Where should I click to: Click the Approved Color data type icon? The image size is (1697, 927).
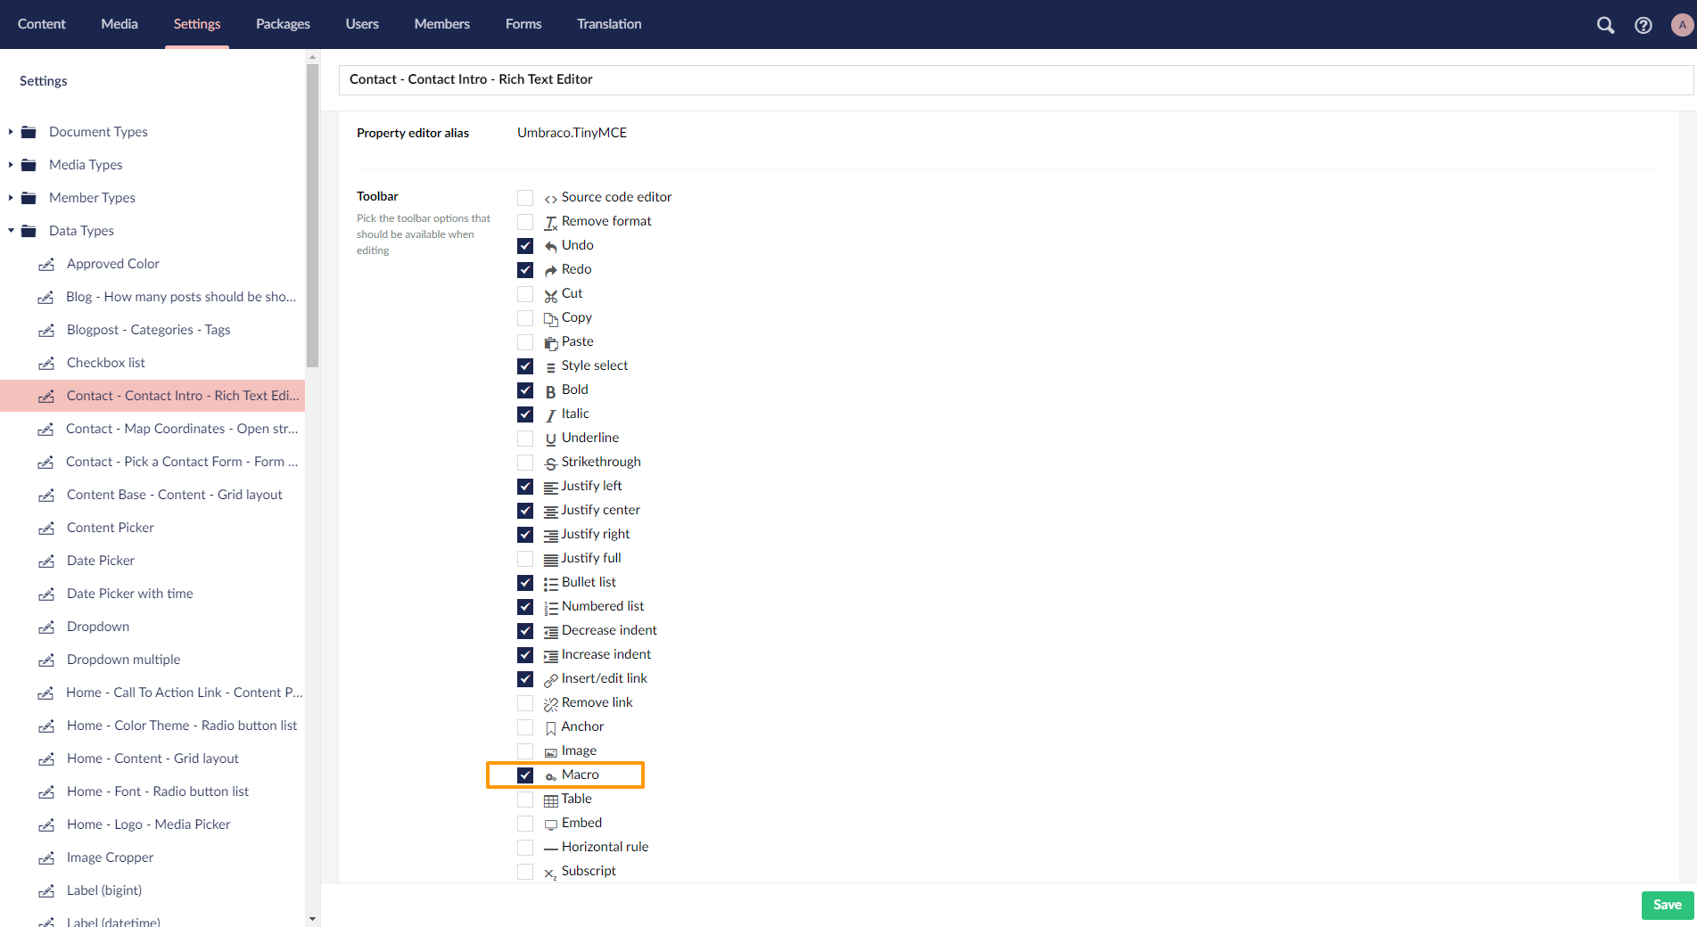[46, 265]
